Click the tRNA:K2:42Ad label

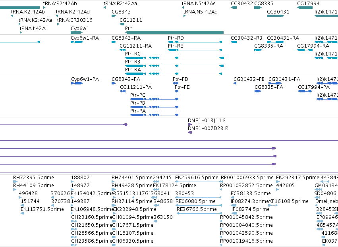(73, 11)
